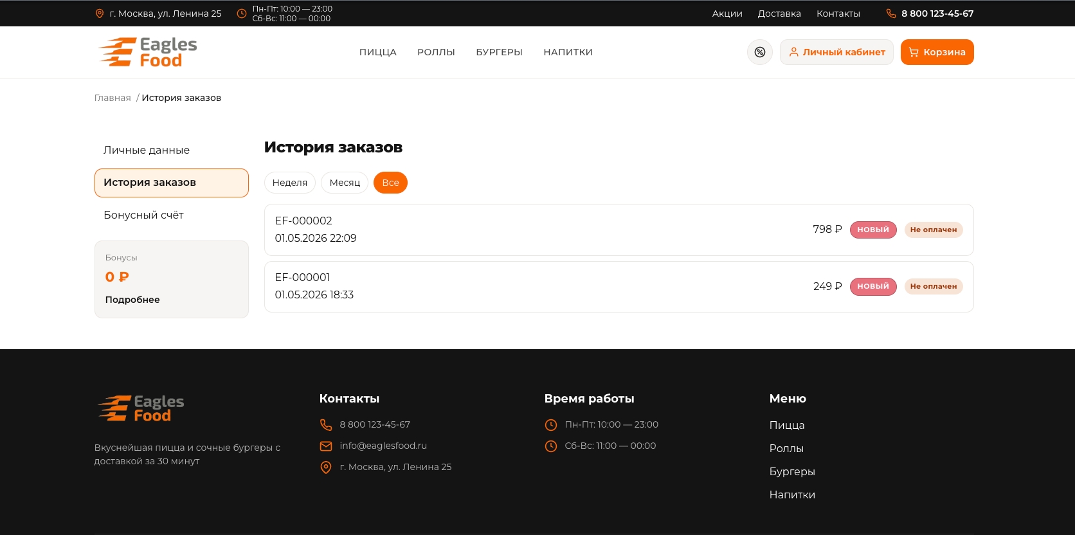Open Личный кабинет button
This screenshot has height=535, width=1075.
point(836,52)
